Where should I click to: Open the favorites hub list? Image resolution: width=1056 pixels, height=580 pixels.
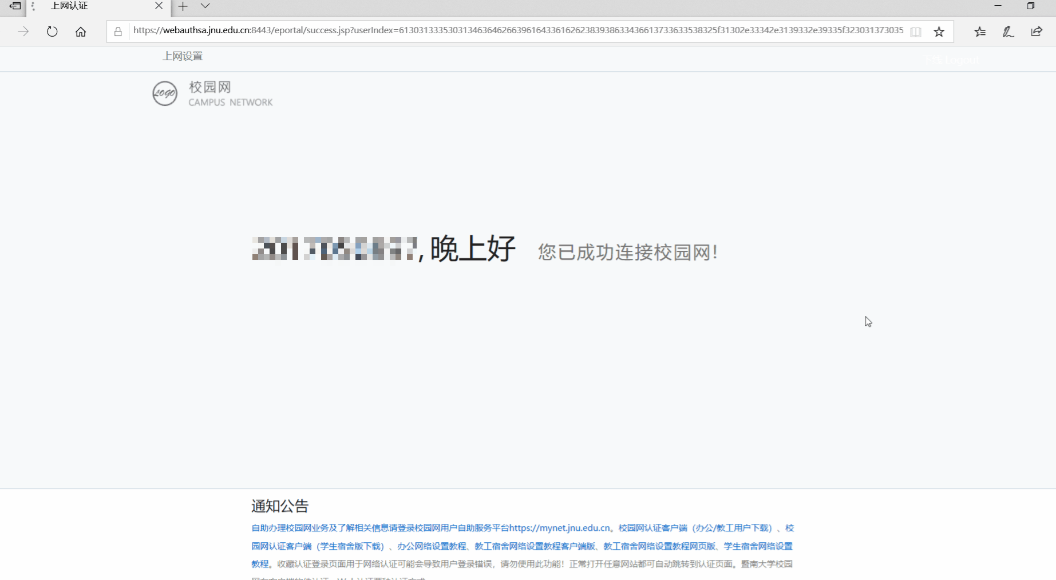tap(980, 31)
